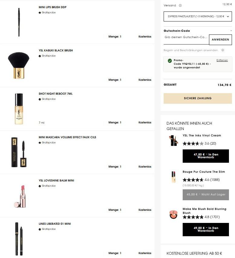Screen dimensions: 235x258
Task: Add YSL The Inks Vinyl Cream to Warenkorb
Action: pos(206,156)
